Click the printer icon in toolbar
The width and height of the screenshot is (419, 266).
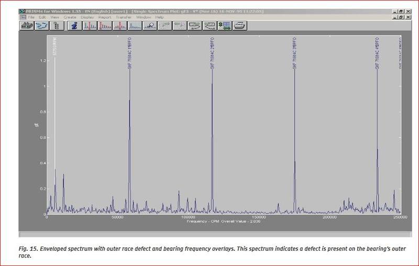pos(239,25)
